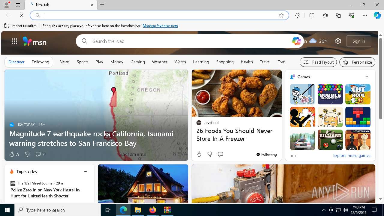Open Browser essentials

click(x=352, y=15)
